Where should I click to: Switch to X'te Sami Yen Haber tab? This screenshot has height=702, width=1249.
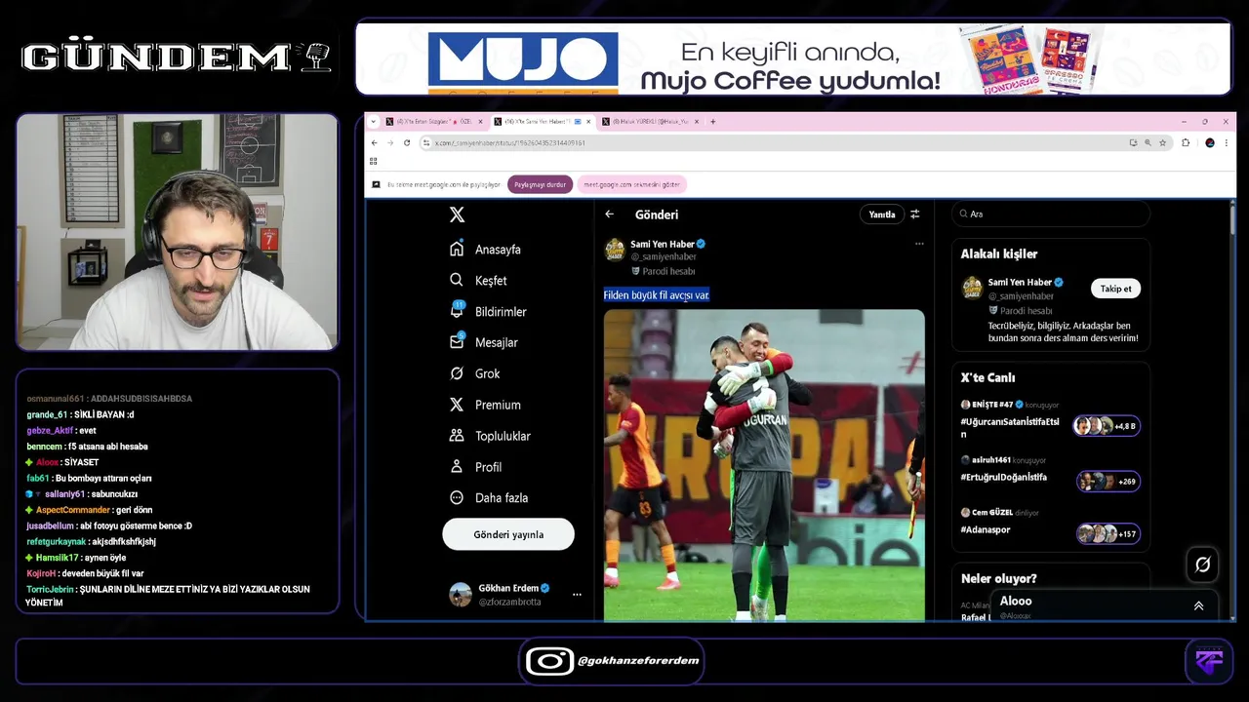pos(542,122)
